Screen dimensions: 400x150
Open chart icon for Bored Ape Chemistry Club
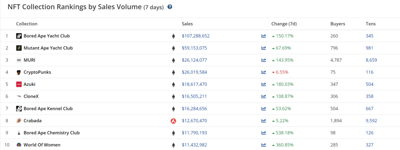point(263,133)
